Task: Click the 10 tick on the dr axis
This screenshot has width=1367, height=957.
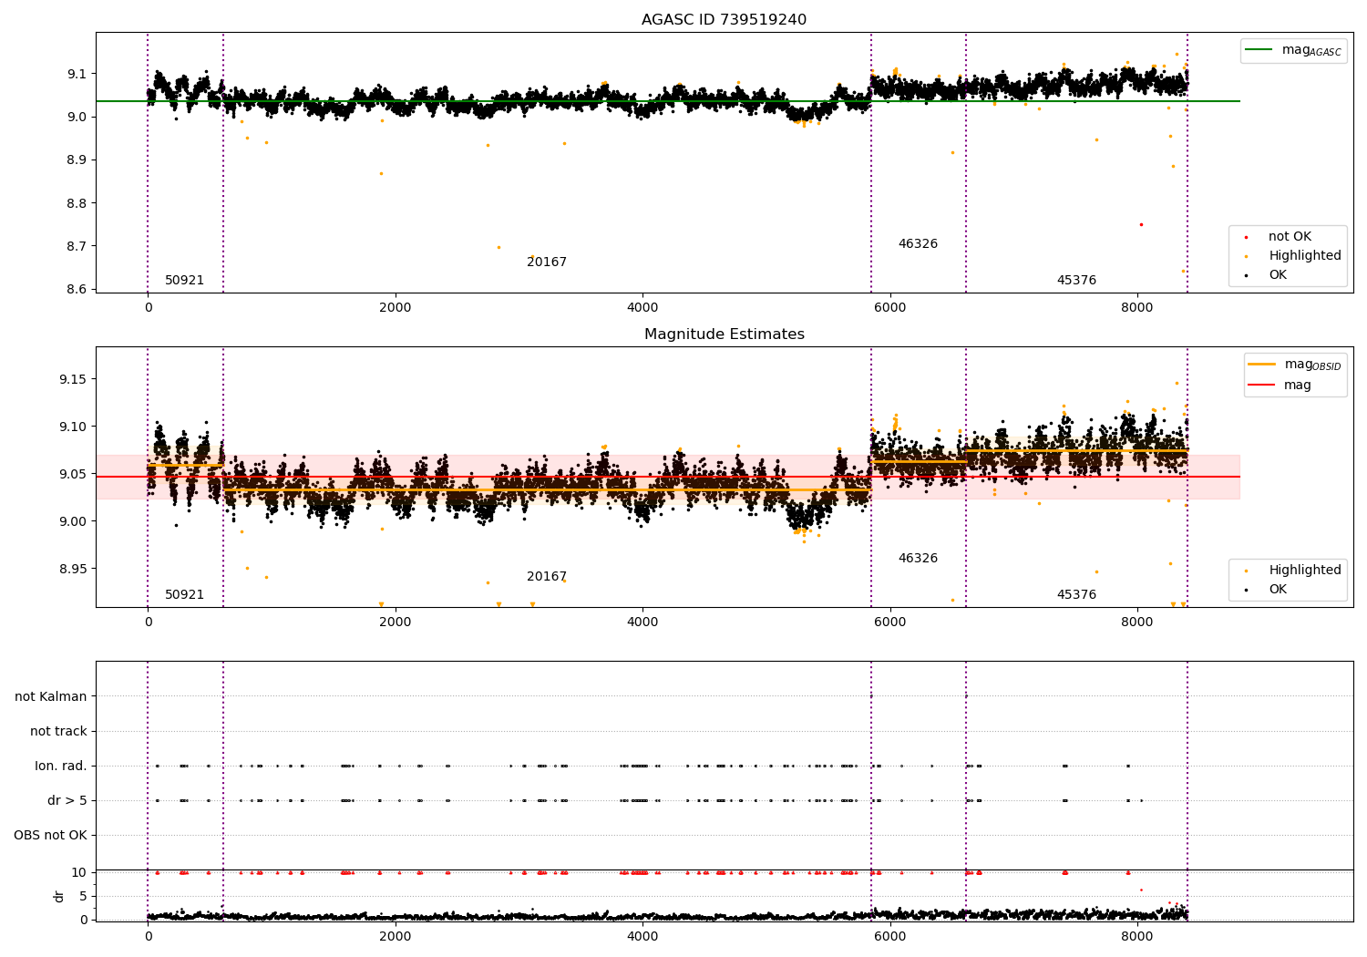Action: tap(79, 873)
